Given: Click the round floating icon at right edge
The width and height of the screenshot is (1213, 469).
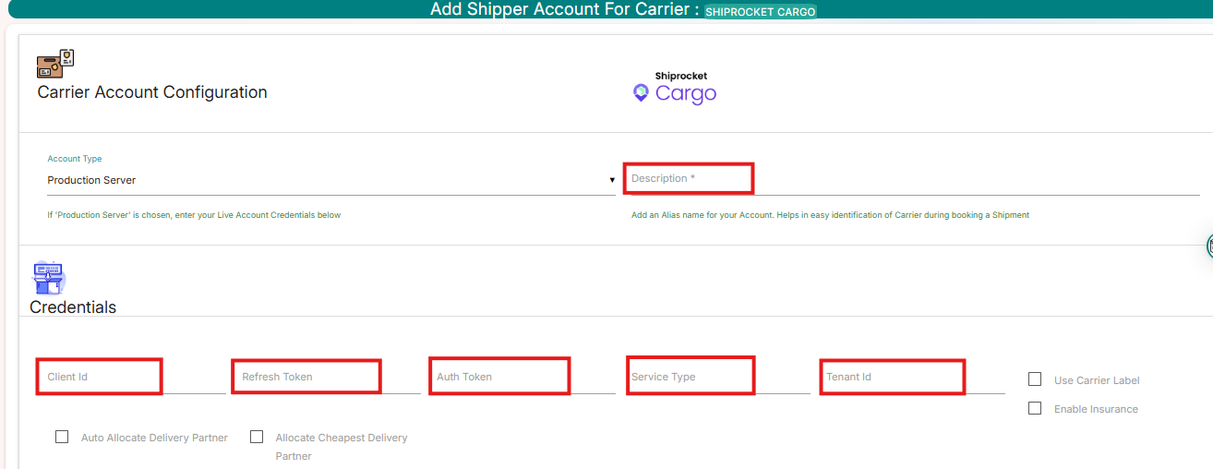Looking at the screenshot, I should tap(1208, 246).
